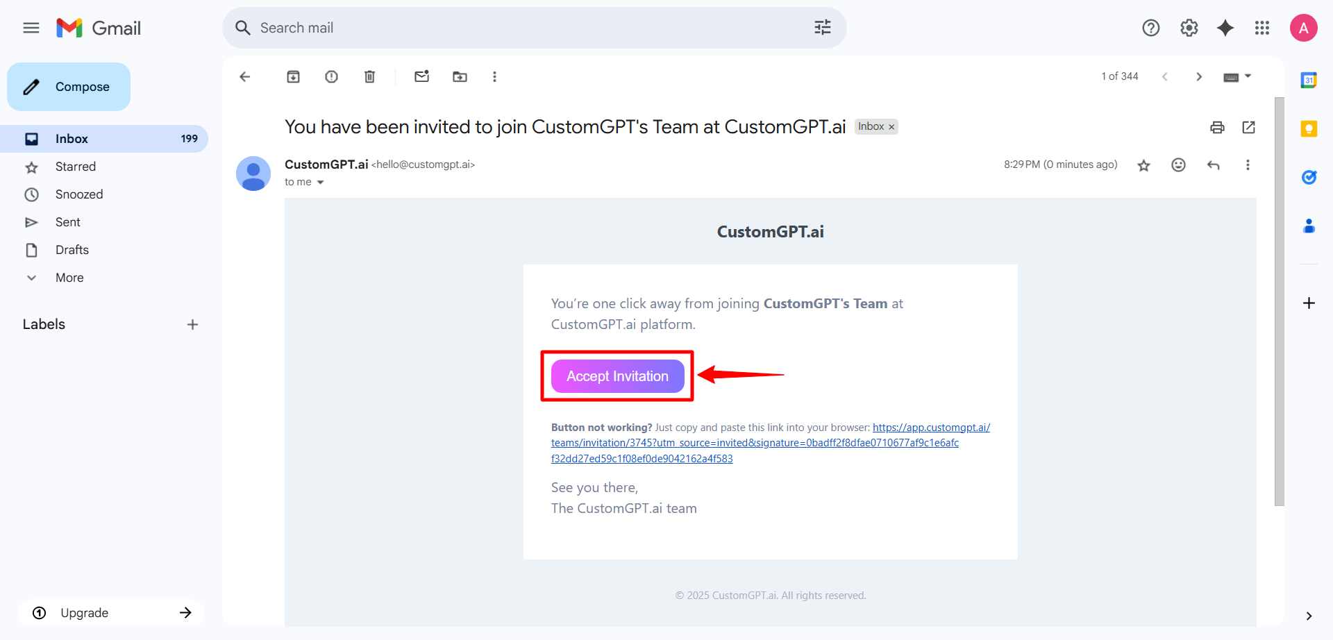
Task: Open Google Calendar side panel
Action: click(x=1309, y=80)
